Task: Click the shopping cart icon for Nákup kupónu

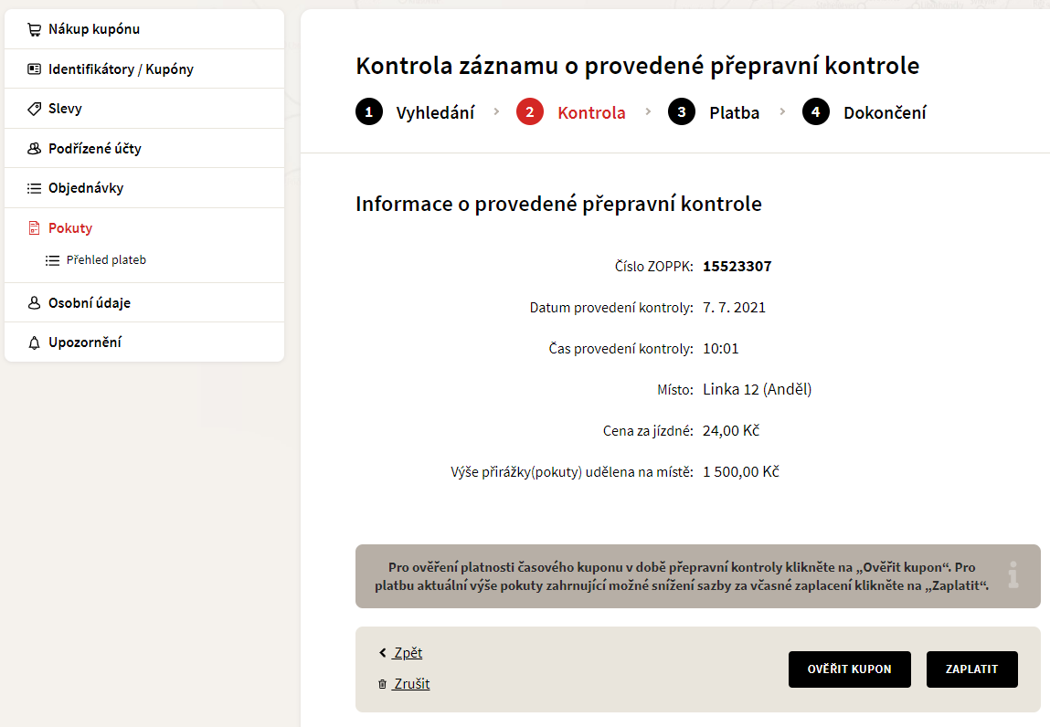Action: [34, 29]
